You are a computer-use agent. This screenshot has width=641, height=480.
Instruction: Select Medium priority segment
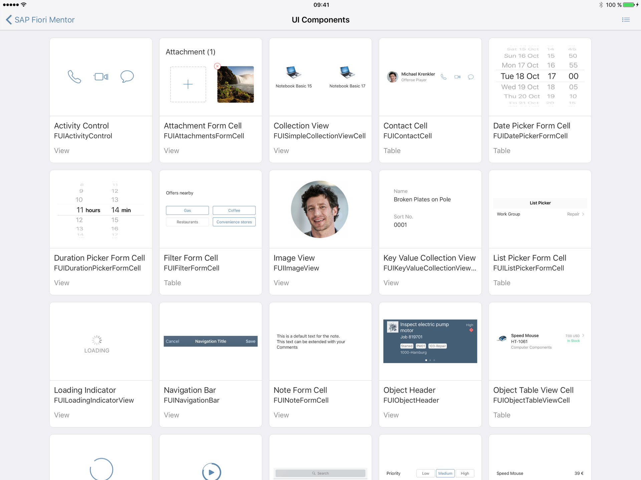(445, 473)
